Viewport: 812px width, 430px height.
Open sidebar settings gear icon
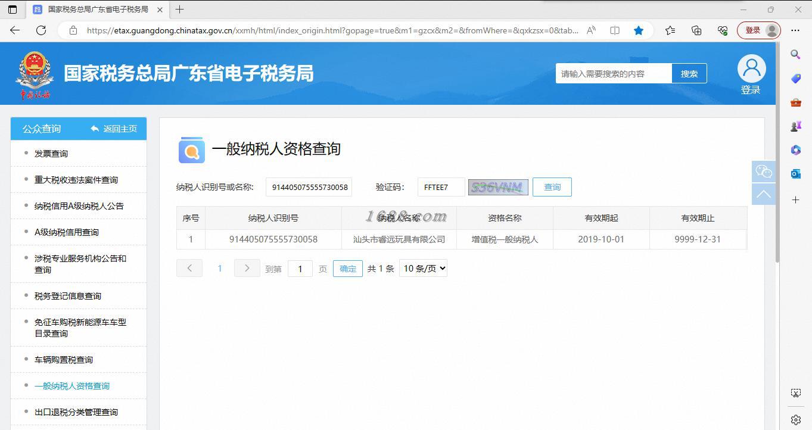point(795,419)
